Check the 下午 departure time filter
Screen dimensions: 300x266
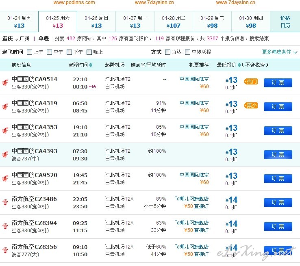tap(69, 52)
